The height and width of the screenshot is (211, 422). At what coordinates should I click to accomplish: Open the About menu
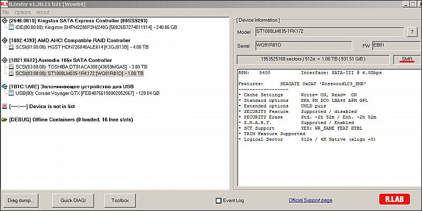[43, 12]
